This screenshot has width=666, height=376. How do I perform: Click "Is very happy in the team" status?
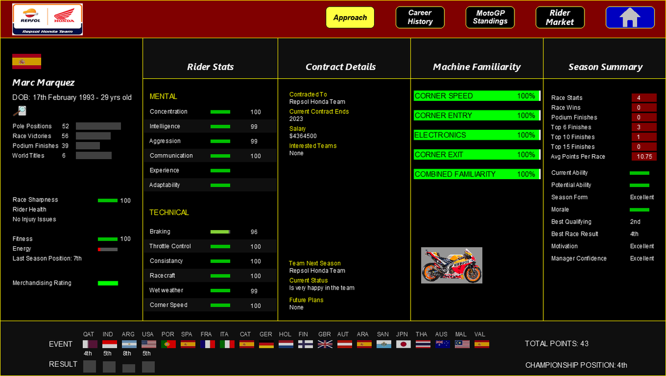pyautogui.click(x=322, y=288)
